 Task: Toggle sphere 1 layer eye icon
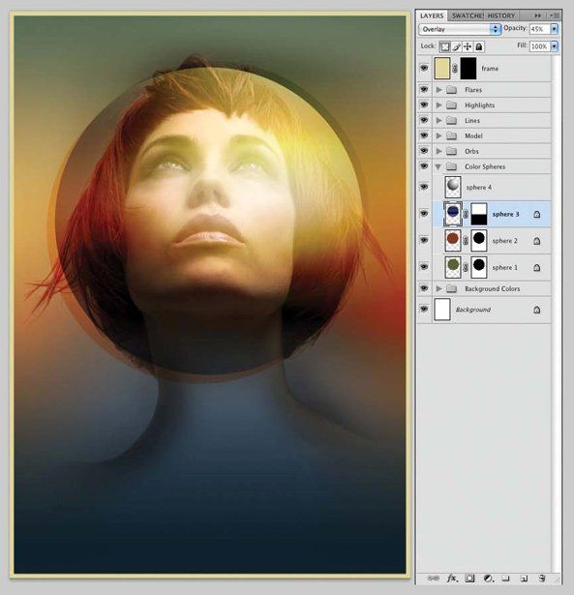(x=424, y=267)
